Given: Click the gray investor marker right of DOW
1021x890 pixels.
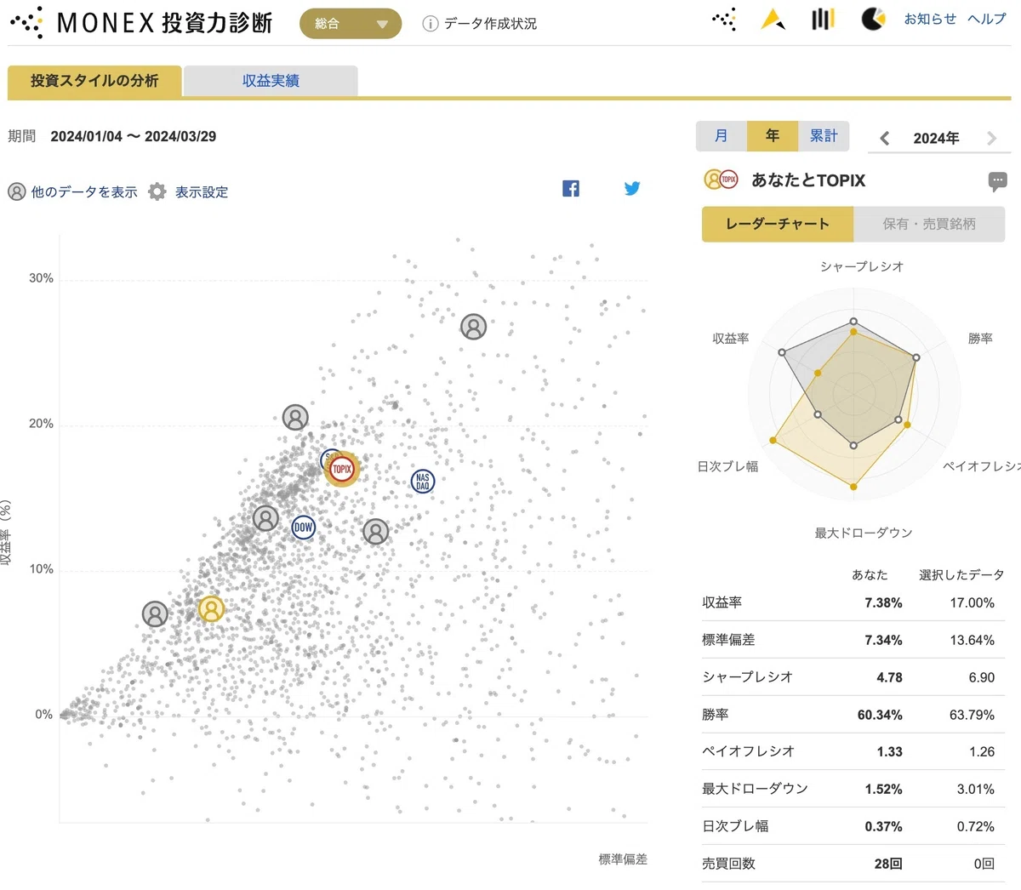Looking at the screenshot, I should pos(375,532).
